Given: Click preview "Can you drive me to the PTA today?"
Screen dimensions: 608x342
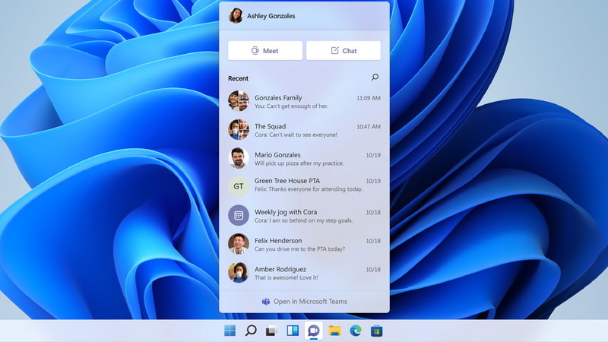Looking at the screenshot, I should [x=299, y=249].
